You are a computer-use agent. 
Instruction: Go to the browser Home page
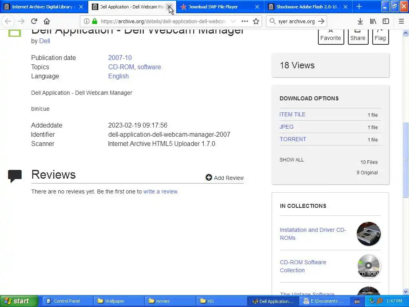[46, 21]
